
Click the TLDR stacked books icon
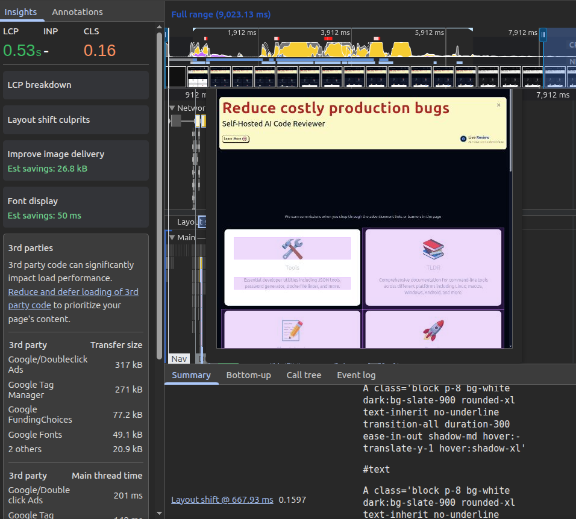click(x=433, y=249)
